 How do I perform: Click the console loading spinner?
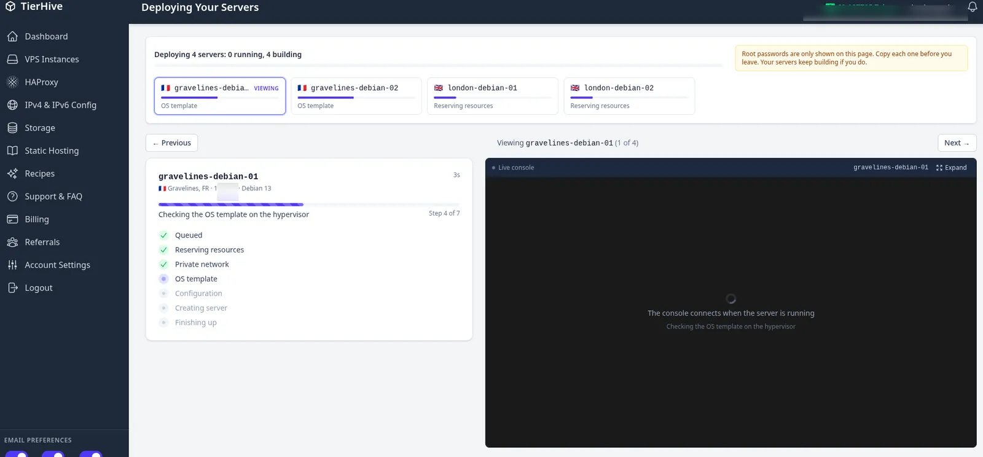click(731, 299)
